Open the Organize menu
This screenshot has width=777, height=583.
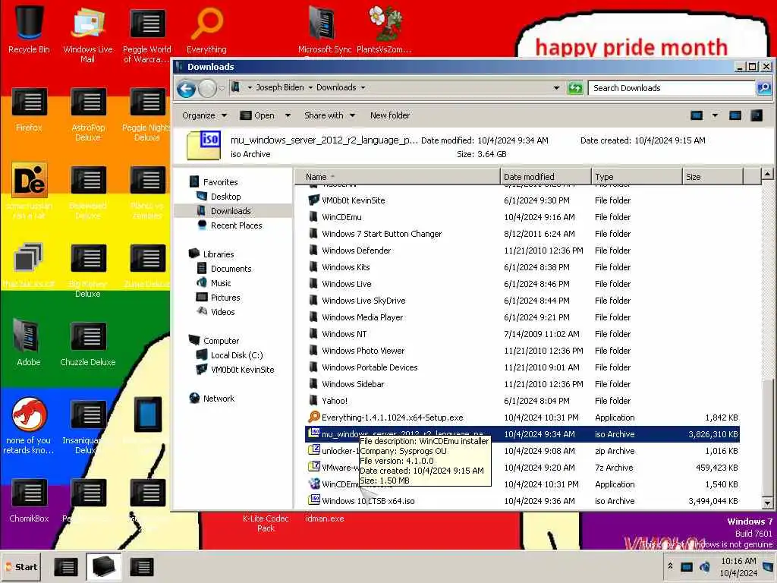tap(204, 115)
